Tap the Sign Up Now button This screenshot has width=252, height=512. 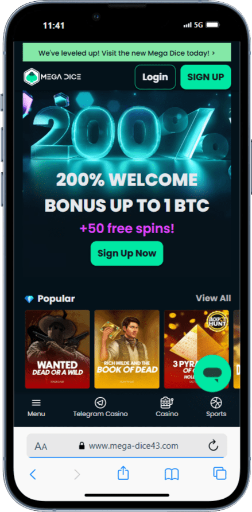(x=127, y=253)
